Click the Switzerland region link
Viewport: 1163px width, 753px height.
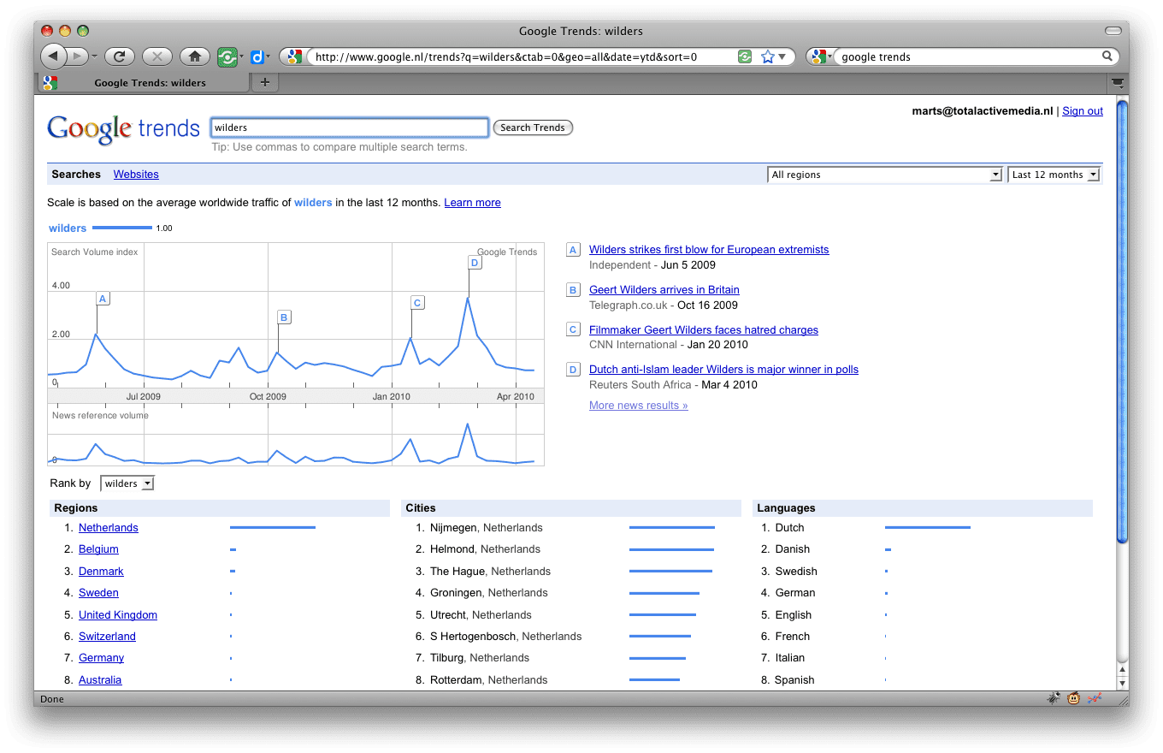tap(107, 637)
